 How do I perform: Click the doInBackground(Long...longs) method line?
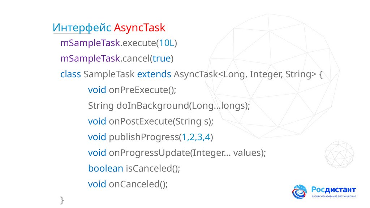pos(169,105)
